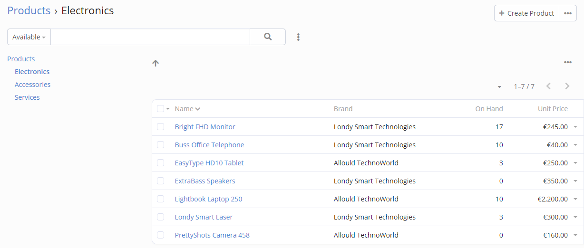Image resolution: width=584 pixels, height=248 pixels.
Task: Open the PrettyShots Camera 458 product
Action: tap(212, 235)
